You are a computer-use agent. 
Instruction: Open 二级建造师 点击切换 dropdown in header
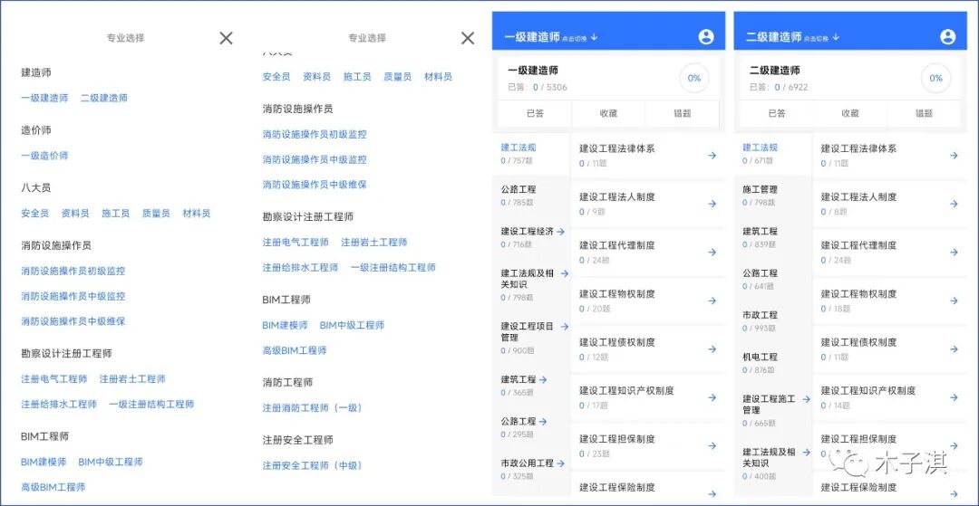point(793,37)
